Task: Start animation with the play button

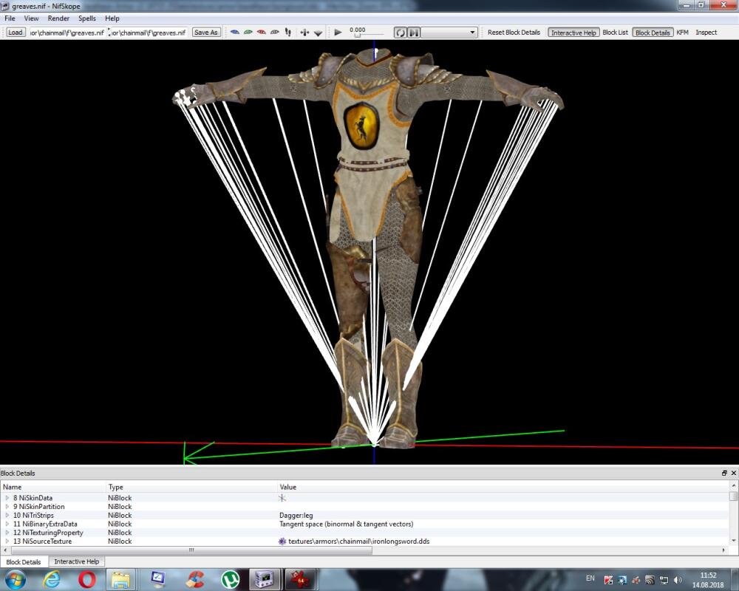Action: 338,33
